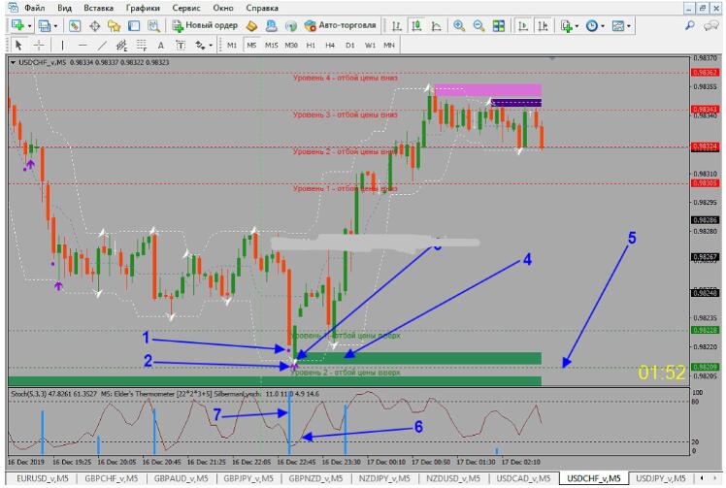Open the Strategy Tester magnifier icon
Screen dimensions: 726x488
[153, 26]
